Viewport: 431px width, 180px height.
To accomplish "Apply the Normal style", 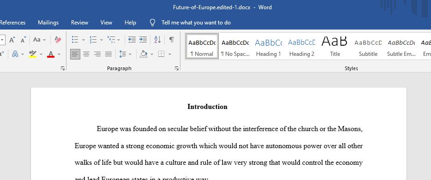I will coord(202,47).
